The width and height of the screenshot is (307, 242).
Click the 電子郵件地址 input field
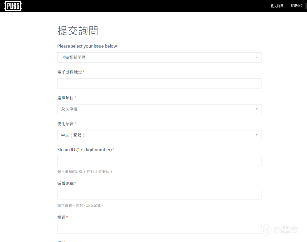point(159,83)
